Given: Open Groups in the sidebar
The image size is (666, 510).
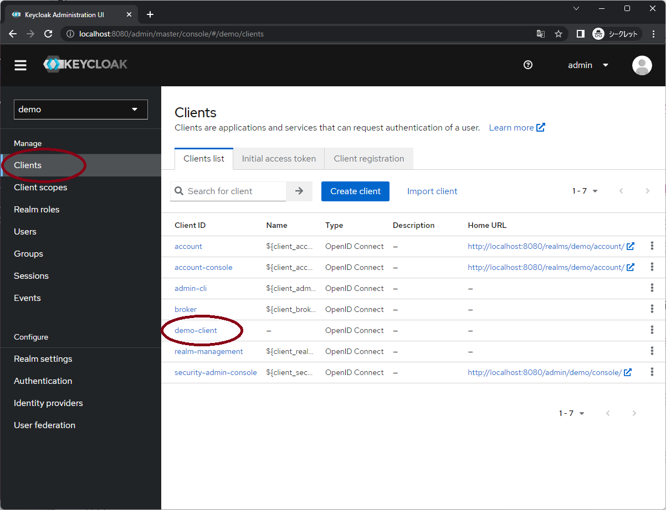Looking at the screenshot, I should pyautogui.click(x=81, y=254).
